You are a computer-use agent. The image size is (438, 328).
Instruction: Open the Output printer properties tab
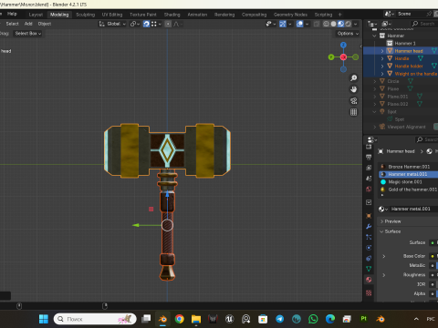tap(369, 157)
